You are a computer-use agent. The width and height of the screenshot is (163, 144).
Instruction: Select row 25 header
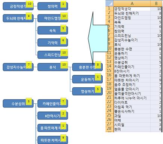(110, 116)
